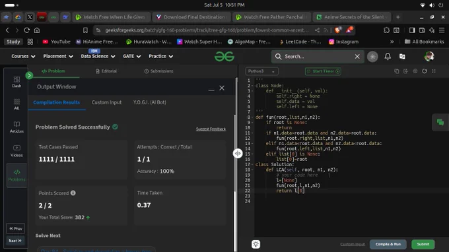Open Dash in the left sidebar
This screenshot has width=449, height=252.
click(x=17, y=82)
